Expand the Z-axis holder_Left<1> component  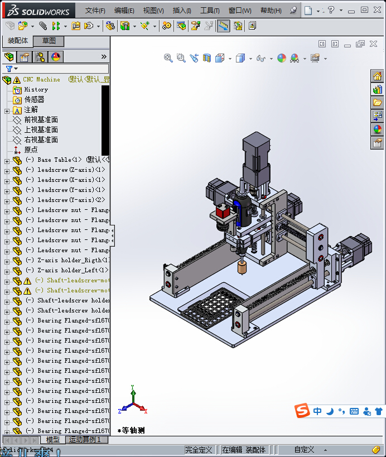point(7,272)
